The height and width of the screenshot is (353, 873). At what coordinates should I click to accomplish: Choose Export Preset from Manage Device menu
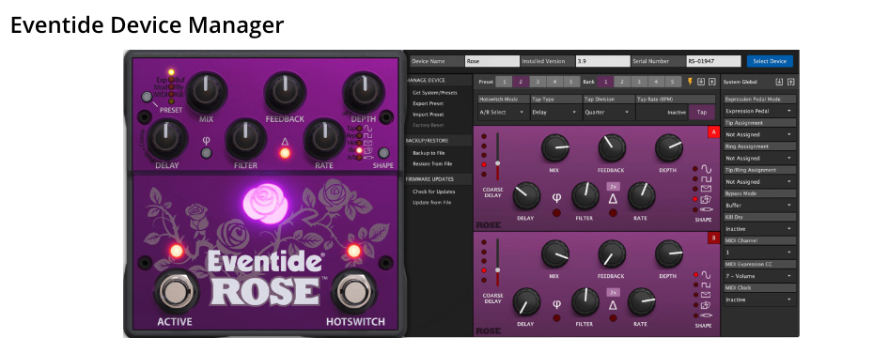pyautogui.click(x=429, y=103)
